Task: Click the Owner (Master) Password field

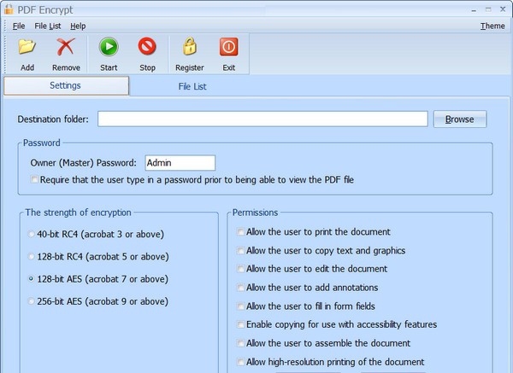Action: 180,163
